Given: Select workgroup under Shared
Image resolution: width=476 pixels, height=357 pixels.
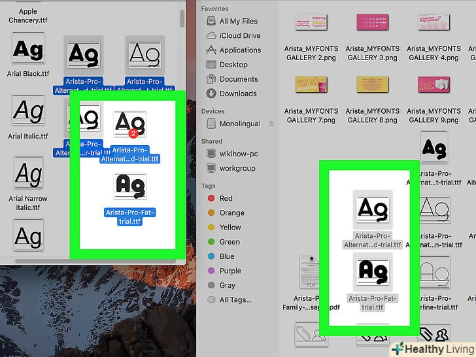Looking at the screenshot, I should click(231, 168).
